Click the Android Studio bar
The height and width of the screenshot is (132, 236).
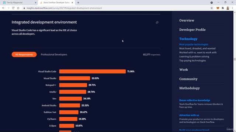70,105
